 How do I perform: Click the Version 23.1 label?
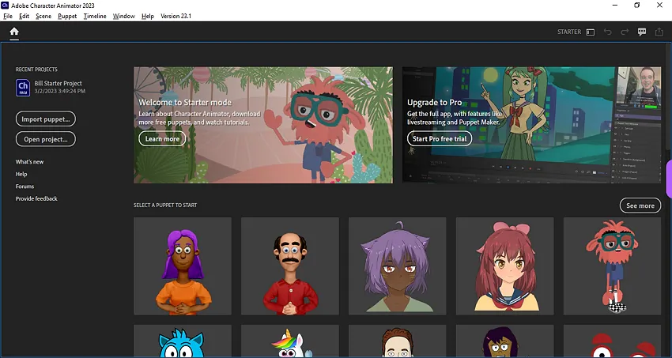[x=176, y=17]
